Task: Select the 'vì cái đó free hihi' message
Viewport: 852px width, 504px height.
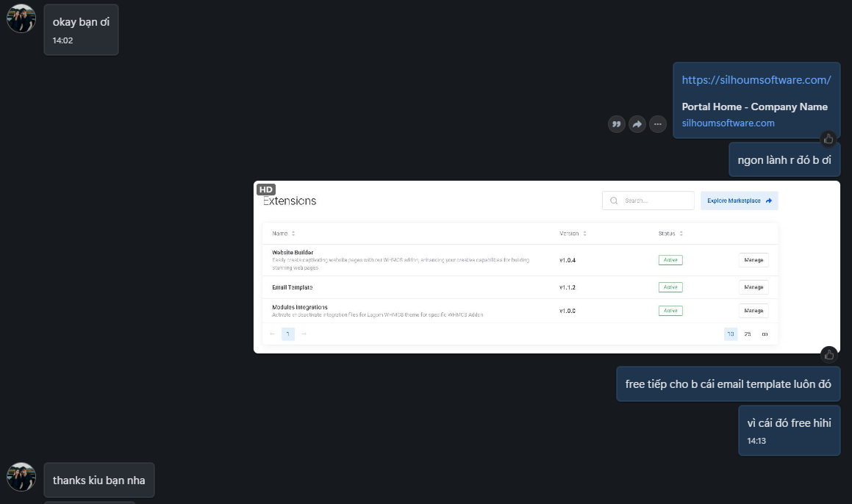Action: (x=789, y=430)
